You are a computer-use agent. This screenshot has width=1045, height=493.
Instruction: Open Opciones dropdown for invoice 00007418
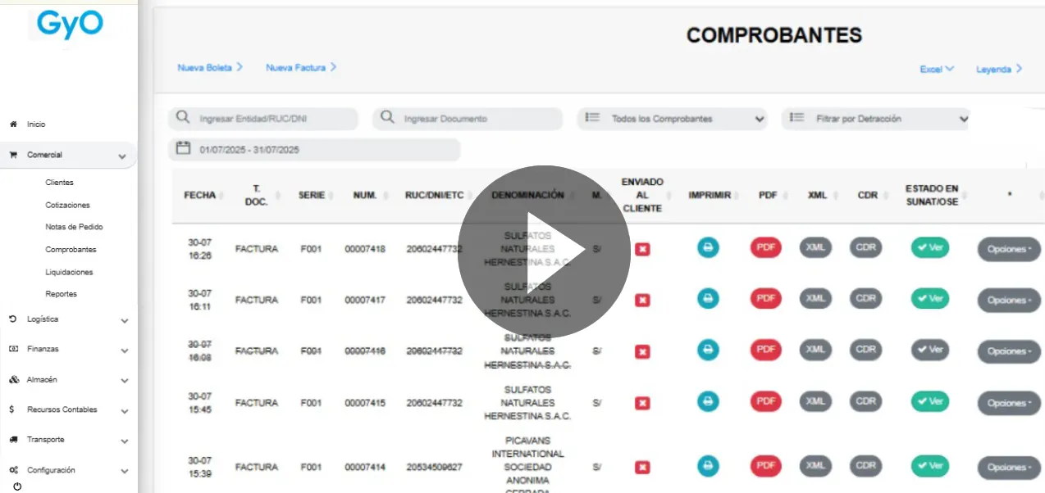1008,249
